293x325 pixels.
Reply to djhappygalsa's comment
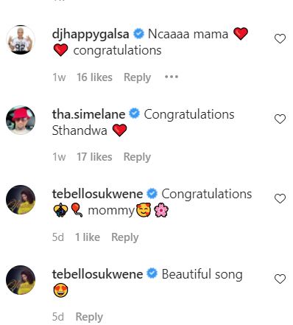[137, 77]
